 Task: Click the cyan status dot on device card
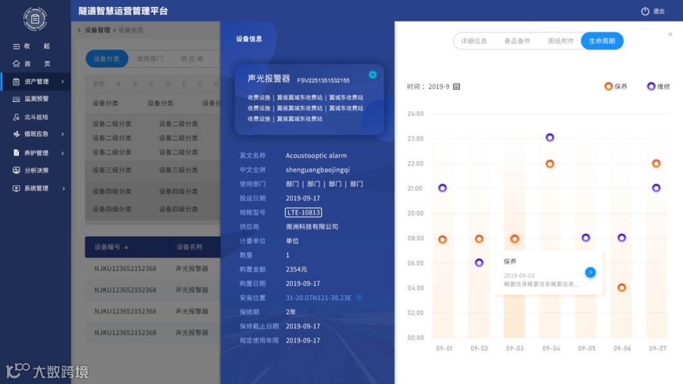372,75
